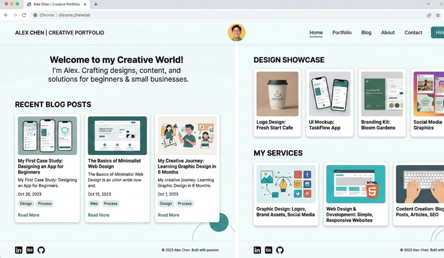
Task: Open the LinkedIn icon below the blog posts
Action: coord(19,250)
